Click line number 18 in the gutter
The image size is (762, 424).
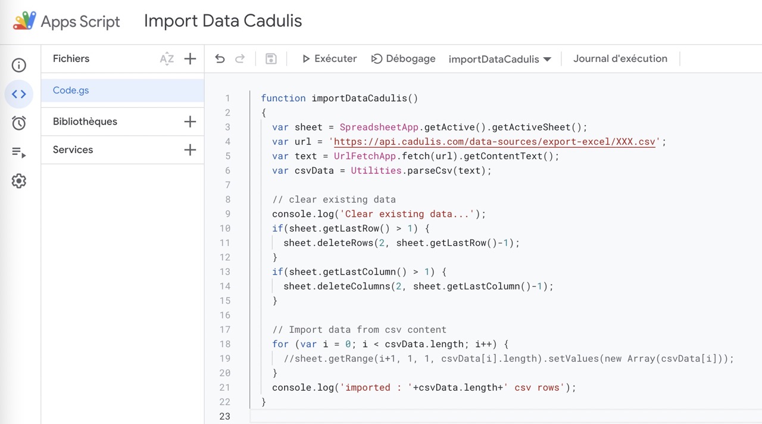(225, 344)
